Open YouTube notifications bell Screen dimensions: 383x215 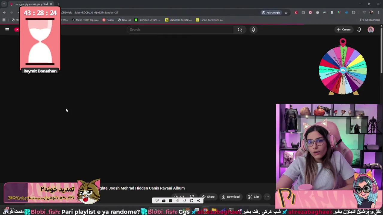coord(359,30)
